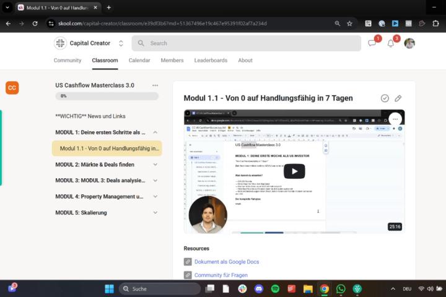Play the lesson video
Viewport: 446px width, 297px height.
[x=294, y=171]
